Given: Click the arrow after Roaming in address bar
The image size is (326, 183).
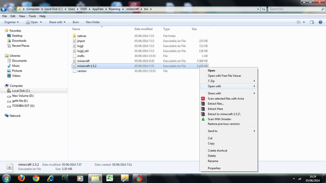Looking at the screenshot, I should point(123,9).
